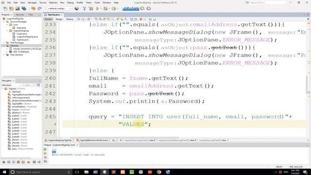Open the Debug Project dropdown arrow
Image resolution: width=311 pixels, height=175 pixels.
109,9
